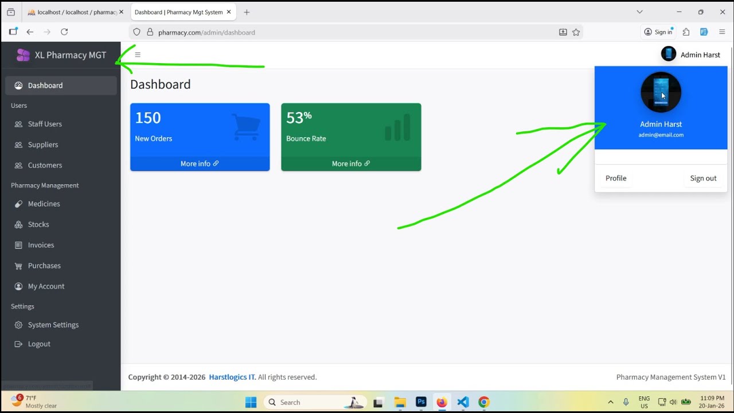Click the ENG US language indicator

pos(644,402)
